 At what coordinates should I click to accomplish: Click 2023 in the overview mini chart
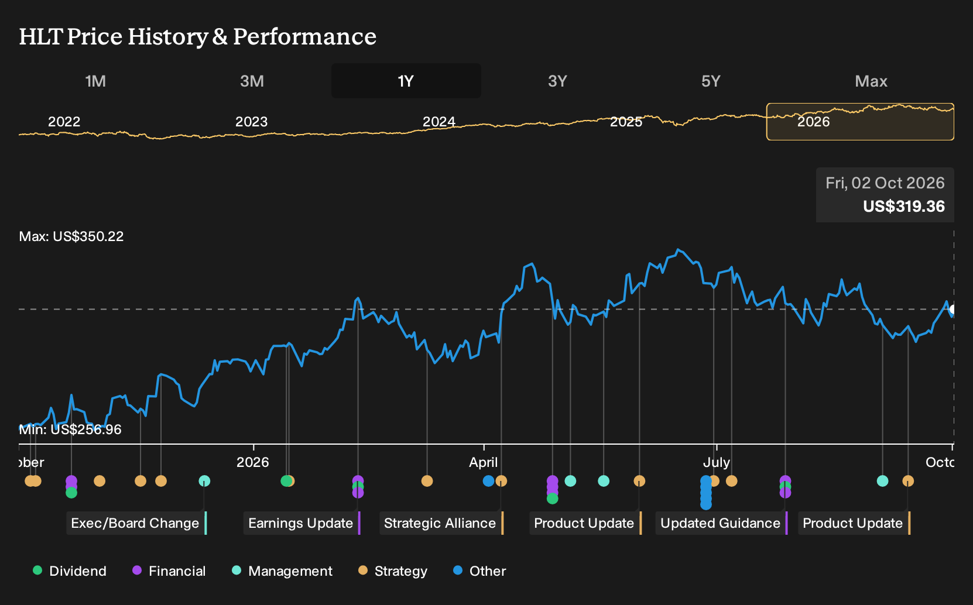251,122
